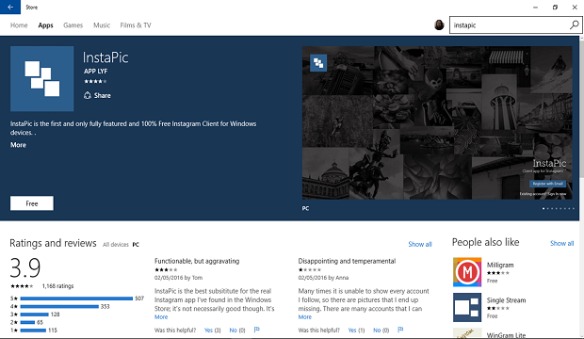Screen dimensions: 584x339
Task: Open the Milligram app icon
Action: tap(467, 272)
